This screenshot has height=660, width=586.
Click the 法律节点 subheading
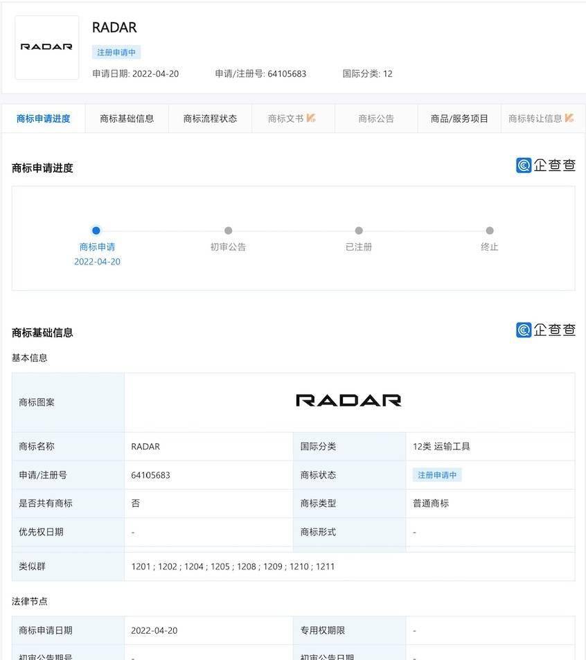coord(30,601)
